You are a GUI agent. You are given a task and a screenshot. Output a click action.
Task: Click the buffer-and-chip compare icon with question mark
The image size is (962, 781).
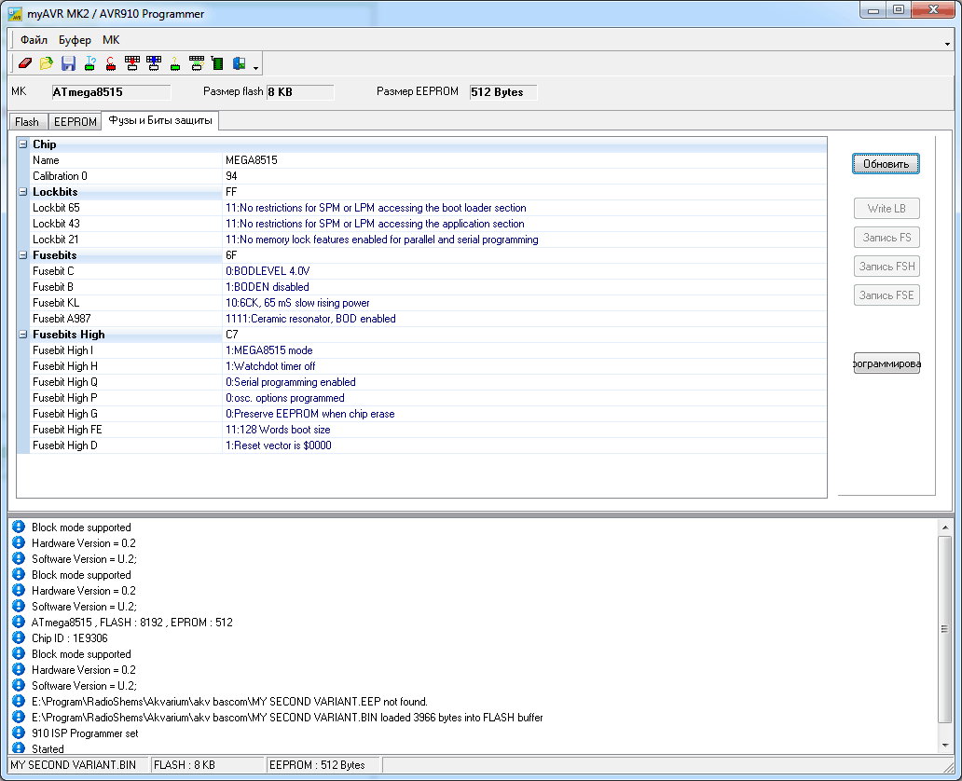197,63
